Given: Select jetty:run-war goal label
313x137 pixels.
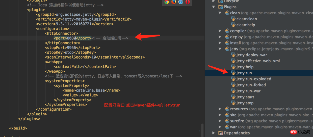Looking at the screenshot, I should coord(248,91).
